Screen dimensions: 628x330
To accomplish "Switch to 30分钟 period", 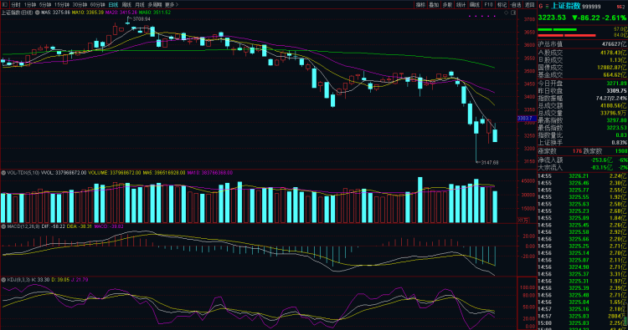I will pyautogui.click(x=80, y=5).
